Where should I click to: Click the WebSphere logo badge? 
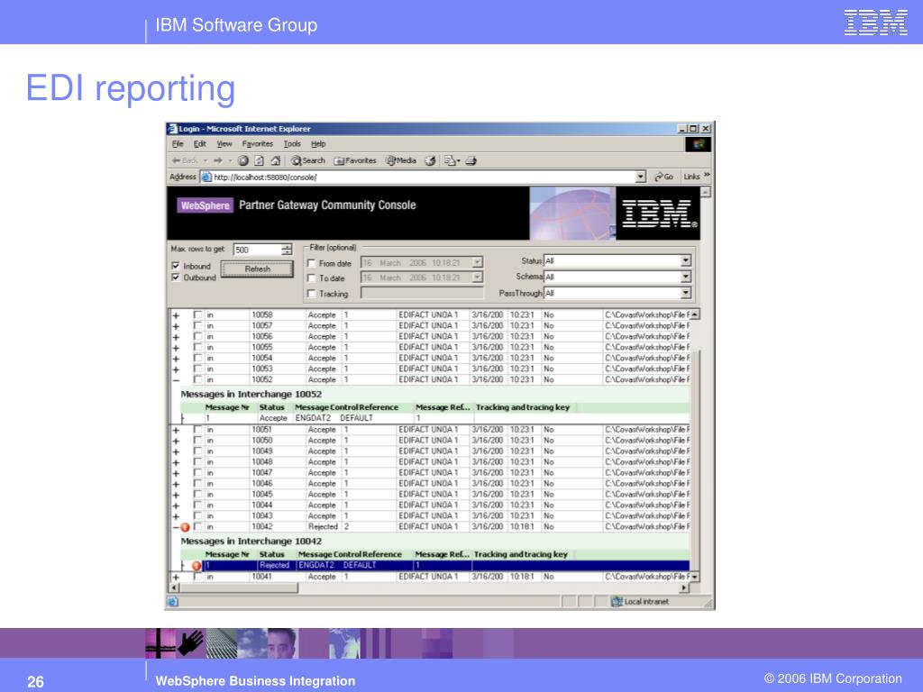[205, 205]
